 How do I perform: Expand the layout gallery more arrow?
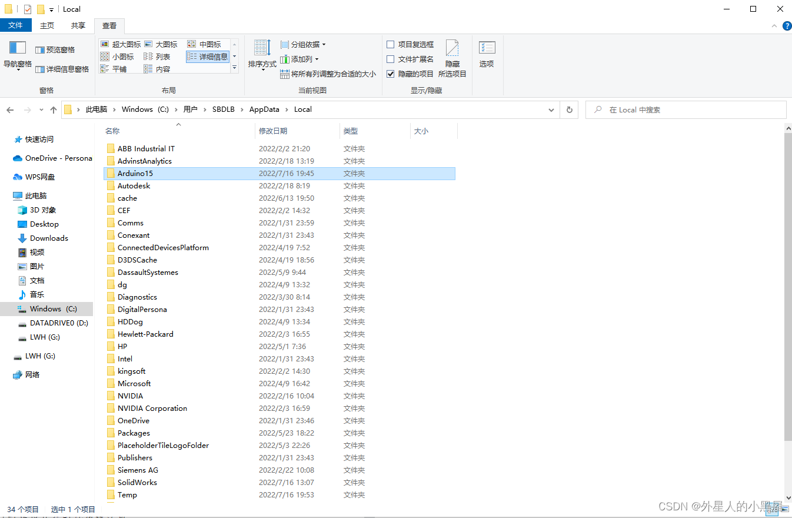[234, 68]
